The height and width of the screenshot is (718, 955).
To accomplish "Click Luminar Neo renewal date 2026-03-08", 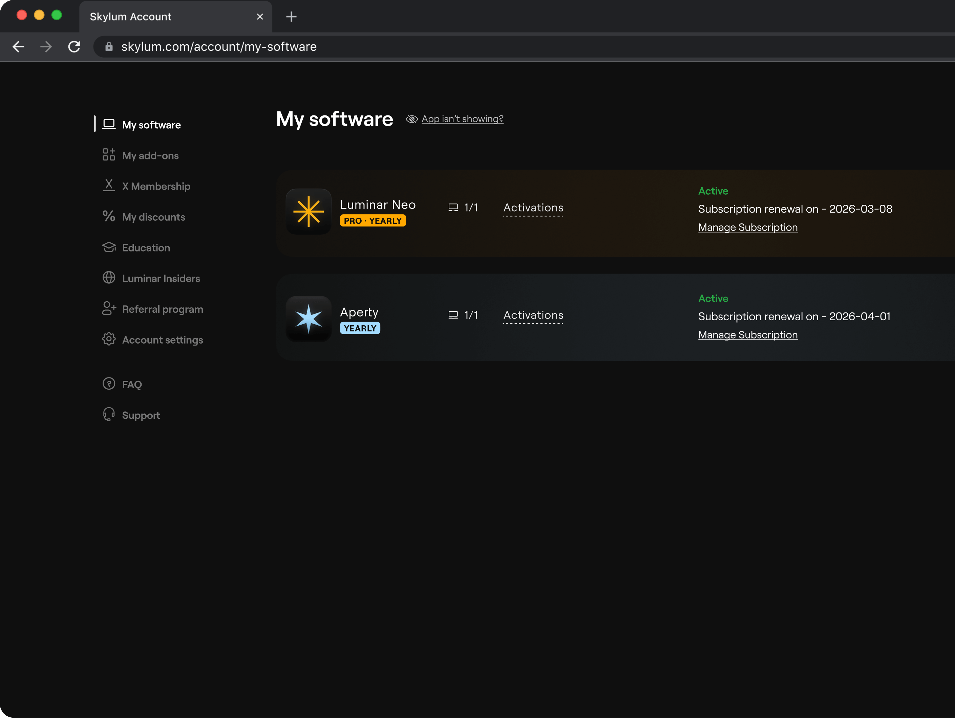I will click(861, 209).
